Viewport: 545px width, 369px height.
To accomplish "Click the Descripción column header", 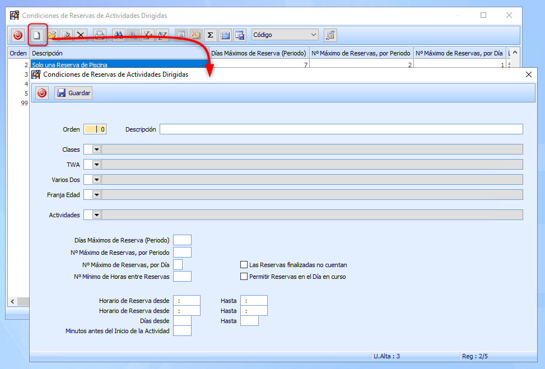I will [119, 53].
